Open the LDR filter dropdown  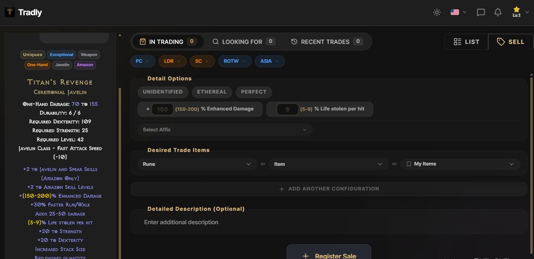pos(172,61)
